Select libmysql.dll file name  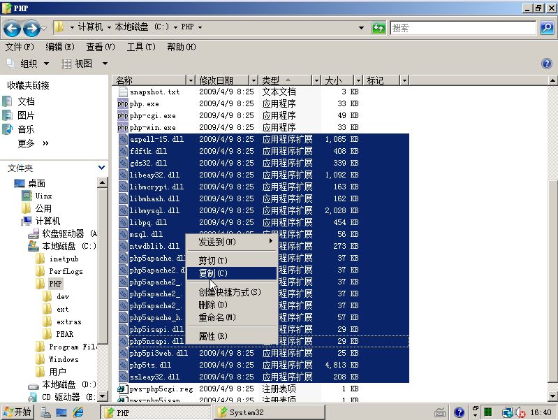coord(154,210)
